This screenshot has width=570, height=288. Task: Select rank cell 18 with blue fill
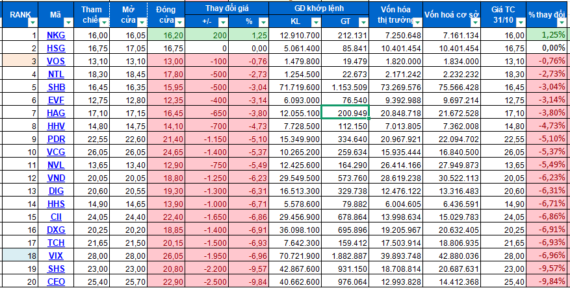tap(19, 256)
